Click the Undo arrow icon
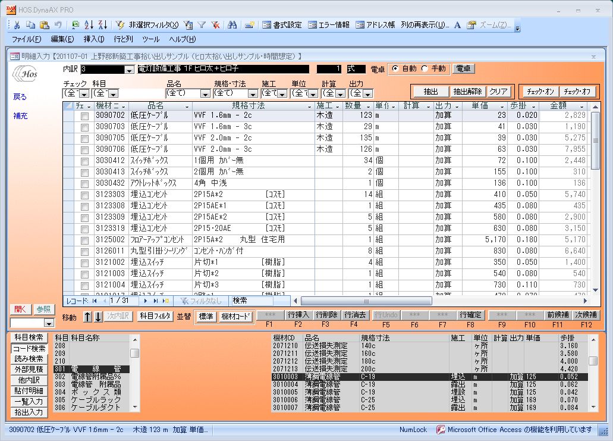Screen dimensions: 613x441 pos(58,25)
